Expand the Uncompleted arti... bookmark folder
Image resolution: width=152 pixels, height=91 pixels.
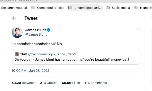85,8
